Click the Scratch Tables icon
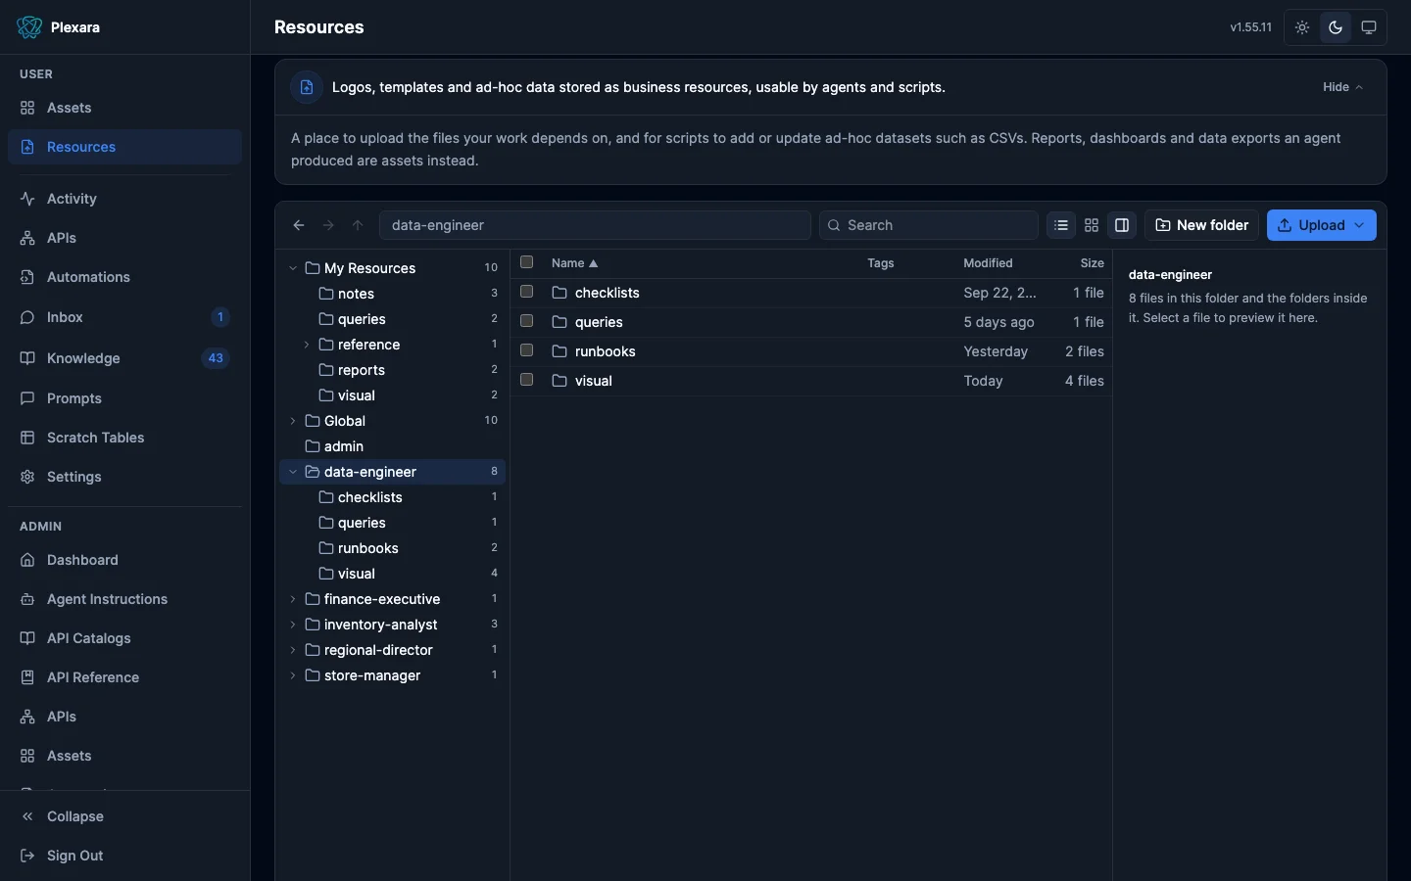The width and height of the screenshot is (1411, 881). (x=27, y=438)
